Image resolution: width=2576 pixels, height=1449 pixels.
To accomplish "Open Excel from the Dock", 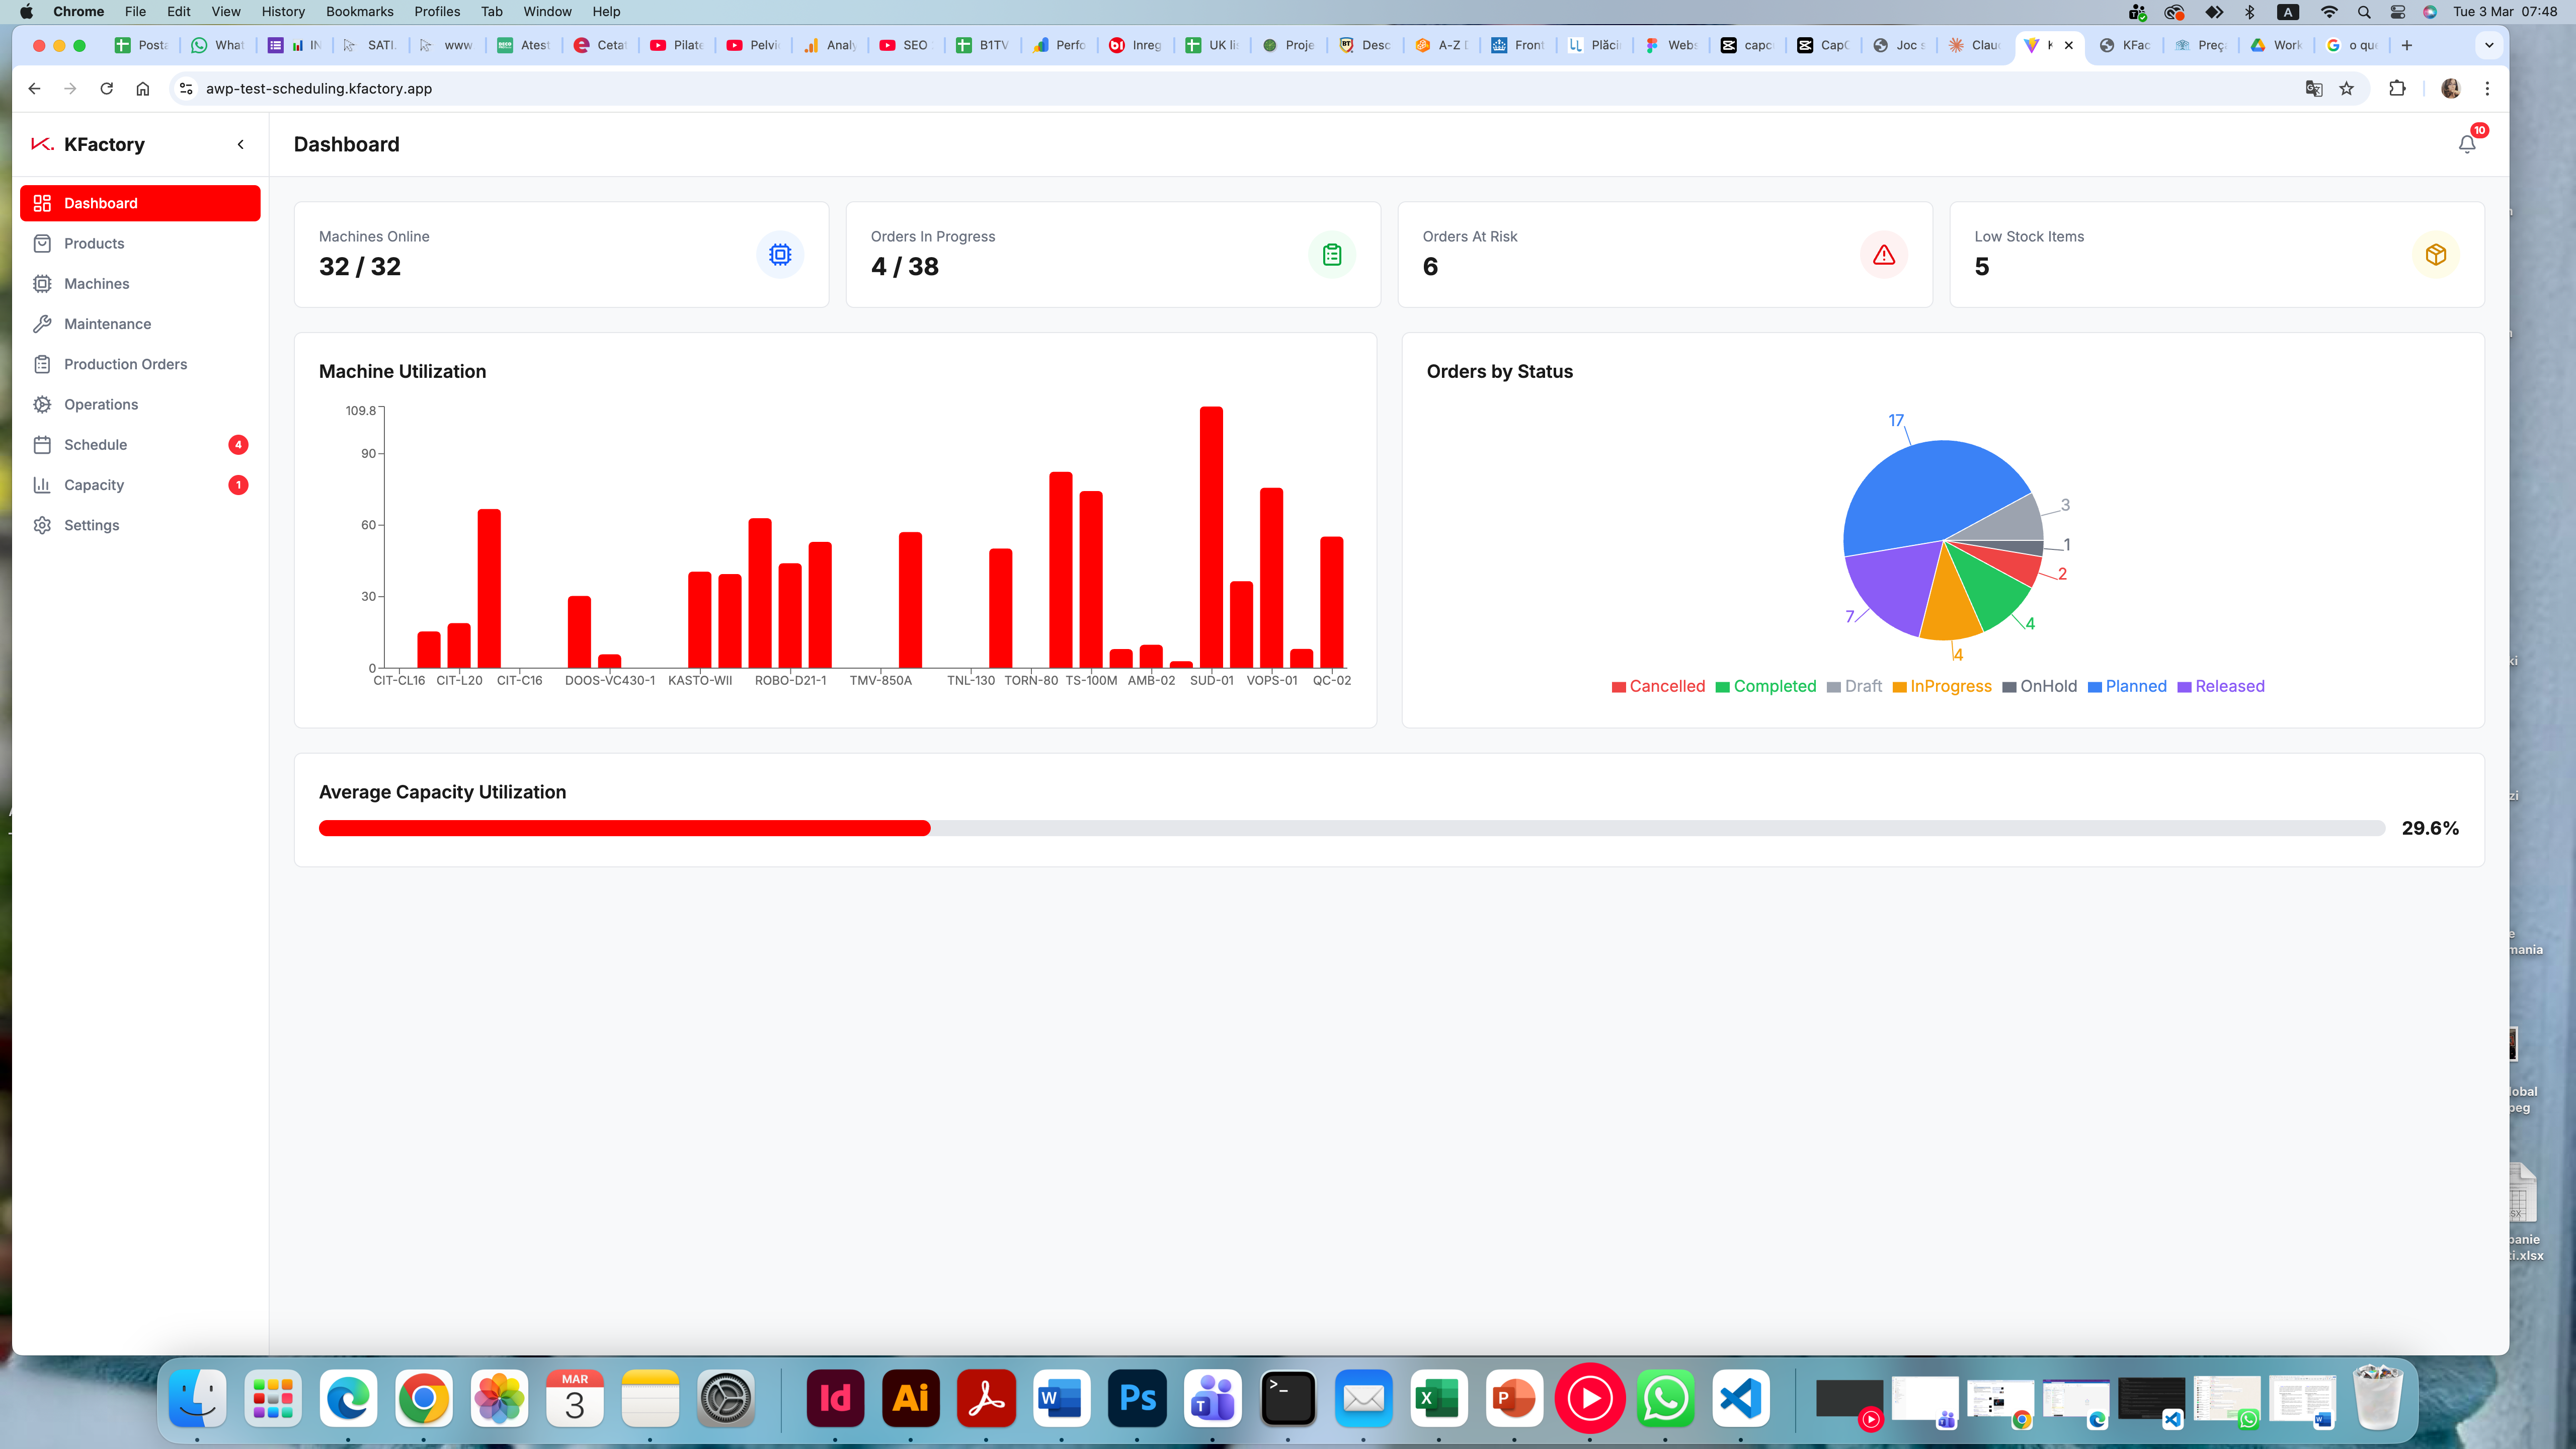I will tap(1439, 1398).
